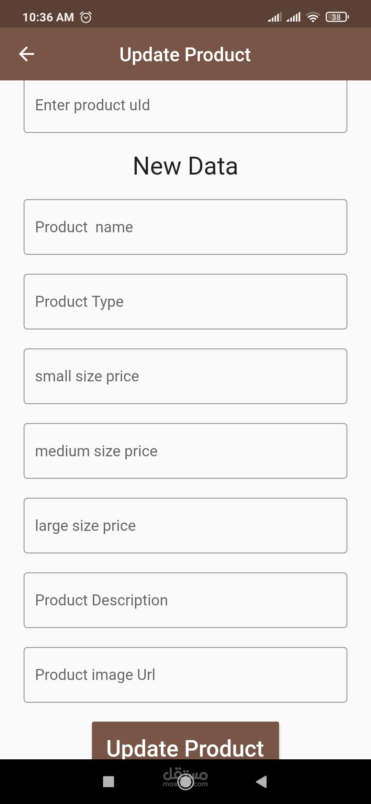The image size is (371, 804).
Task: Tap the medium size price field
Action: [x=185, y=451]
